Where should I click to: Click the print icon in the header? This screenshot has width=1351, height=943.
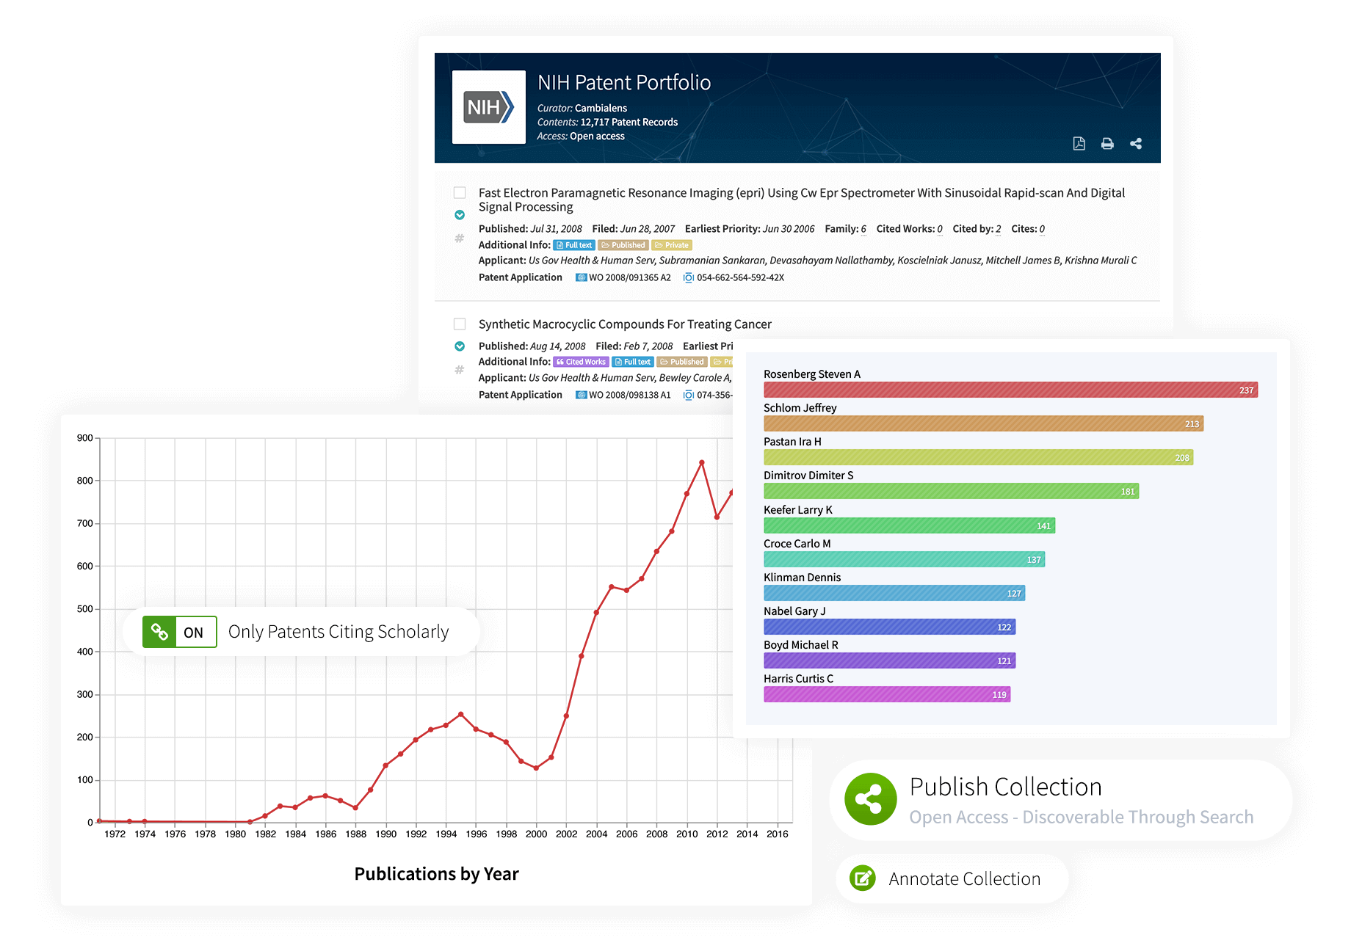[x=1107, y=144]
